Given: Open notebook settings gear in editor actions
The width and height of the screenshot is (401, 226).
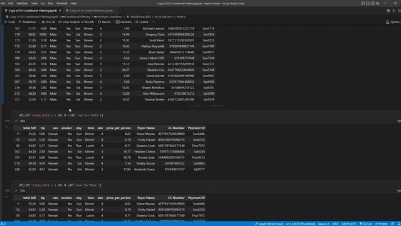Looking at the screenshot, I should (388, 11).
